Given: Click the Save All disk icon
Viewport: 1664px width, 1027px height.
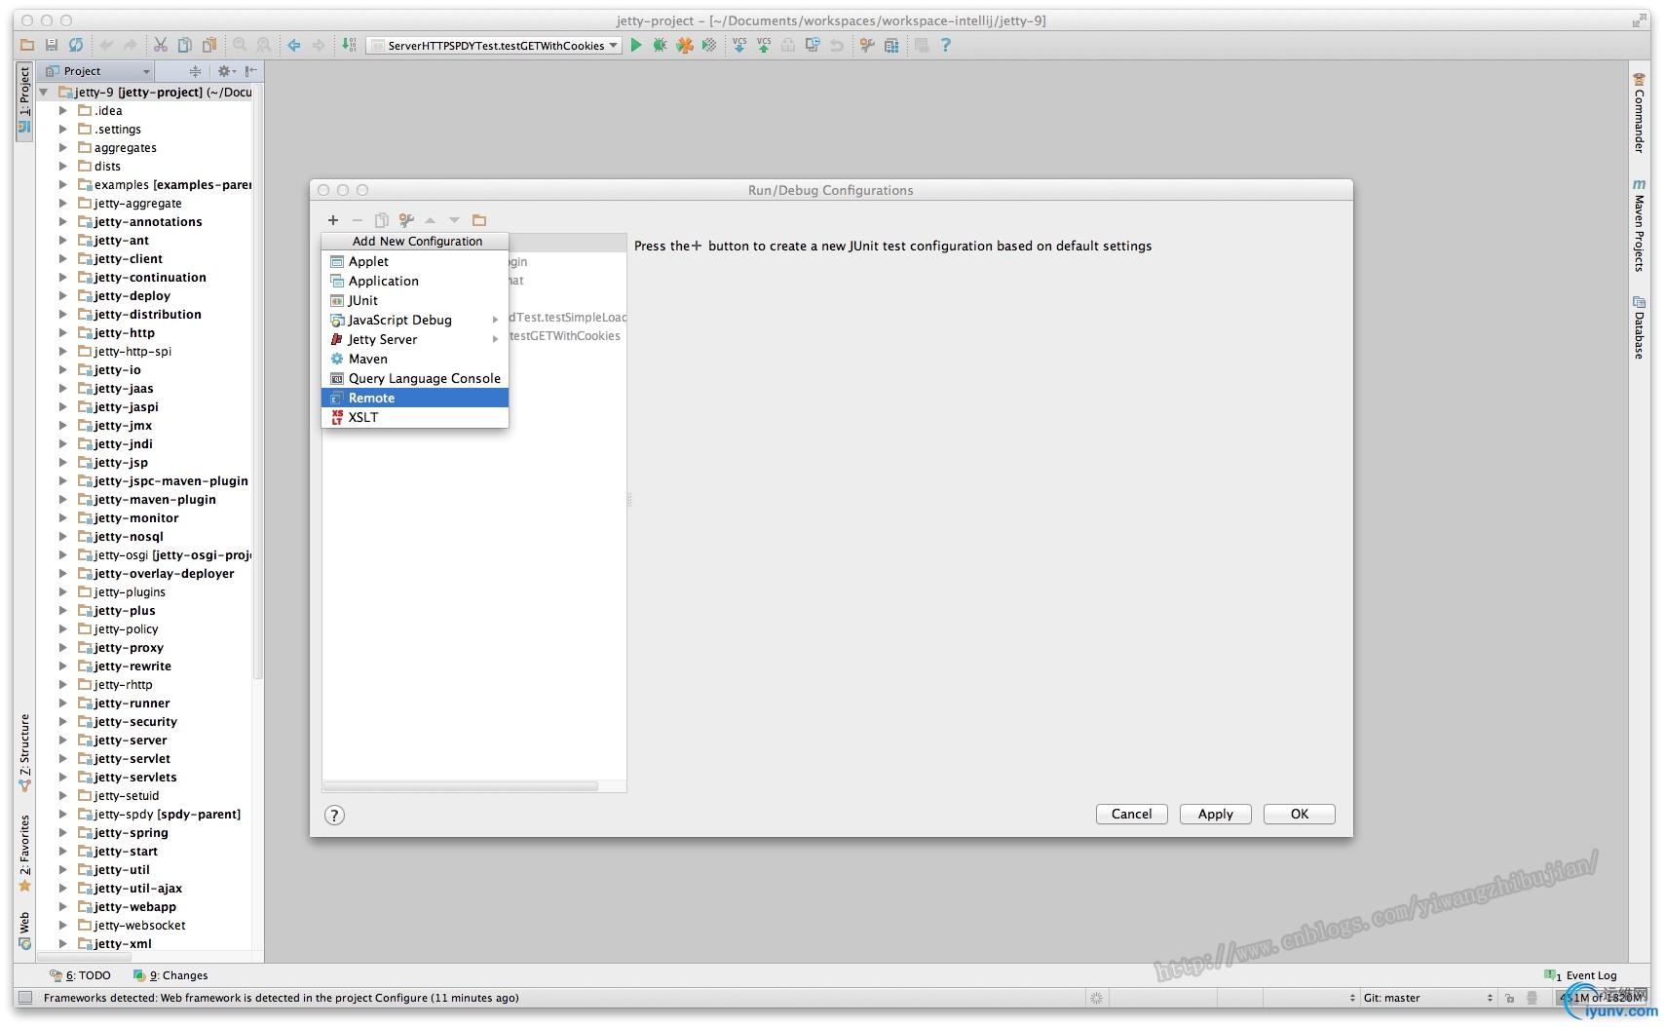Looking at the screenshot, I should [x=52, y=45].
